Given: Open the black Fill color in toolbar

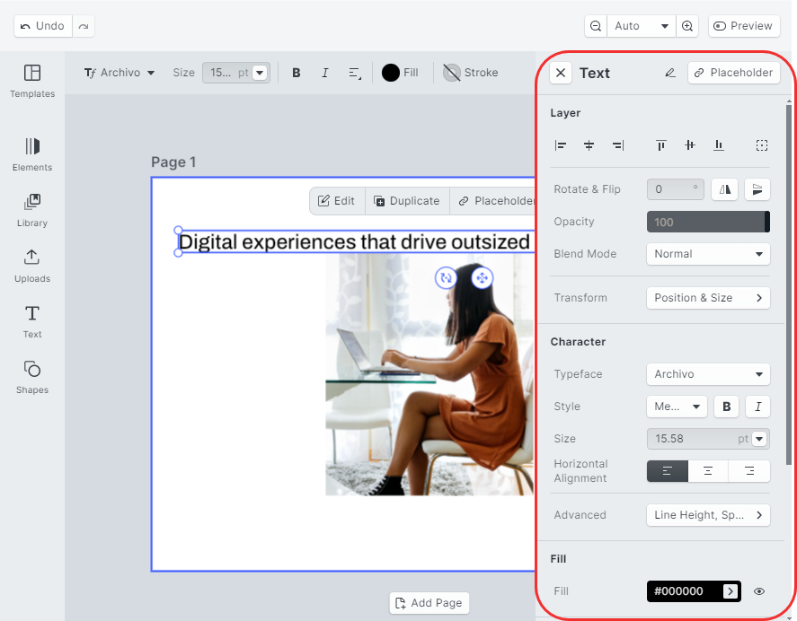Looking at the screenshot, I should click(x=400, y=73).
